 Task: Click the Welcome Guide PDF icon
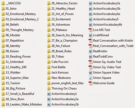point(91,83)
